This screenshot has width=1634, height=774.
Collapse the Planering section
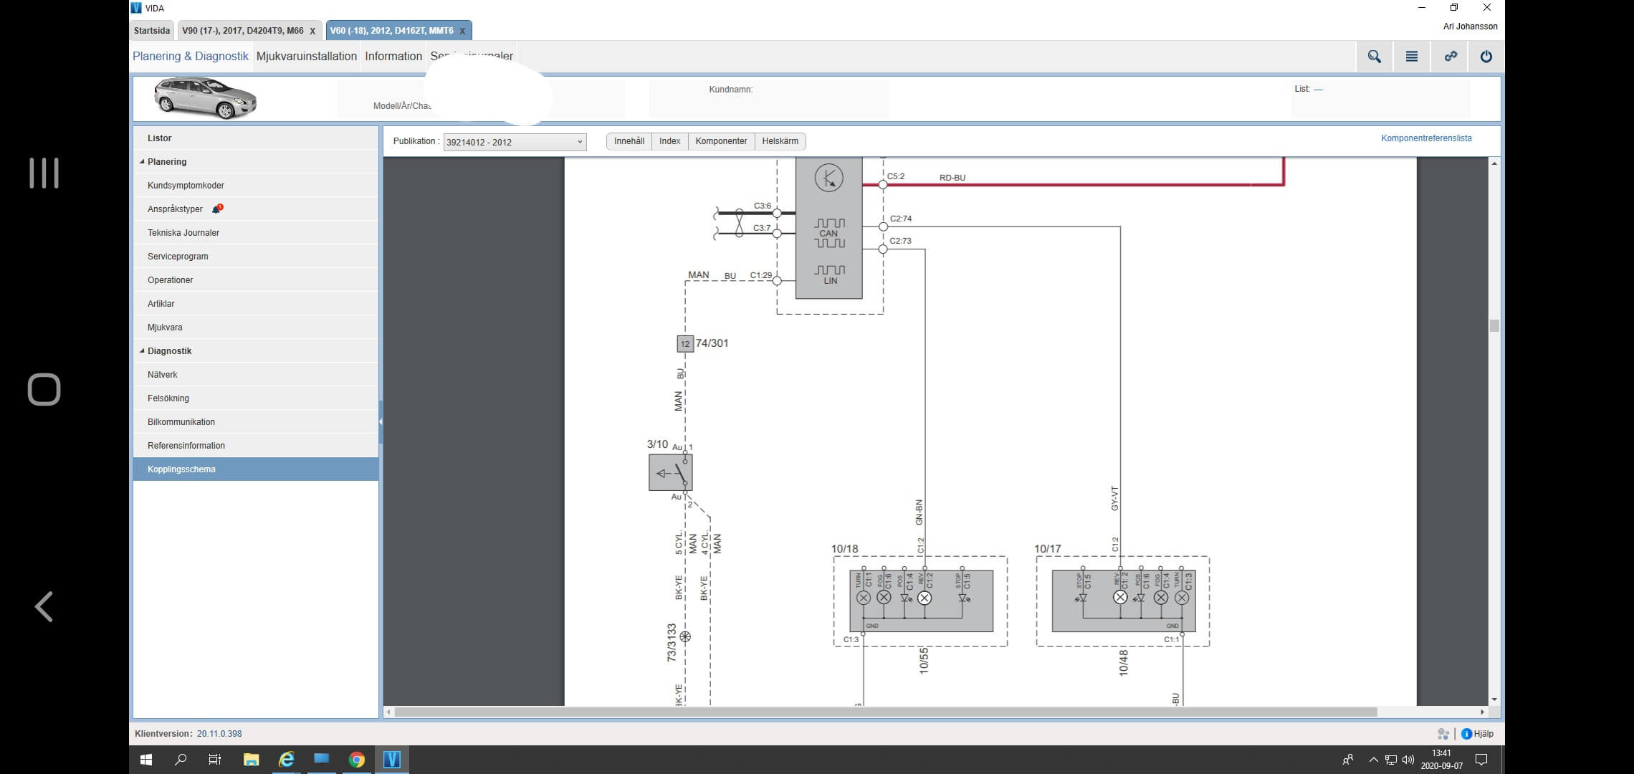point(142,162)
